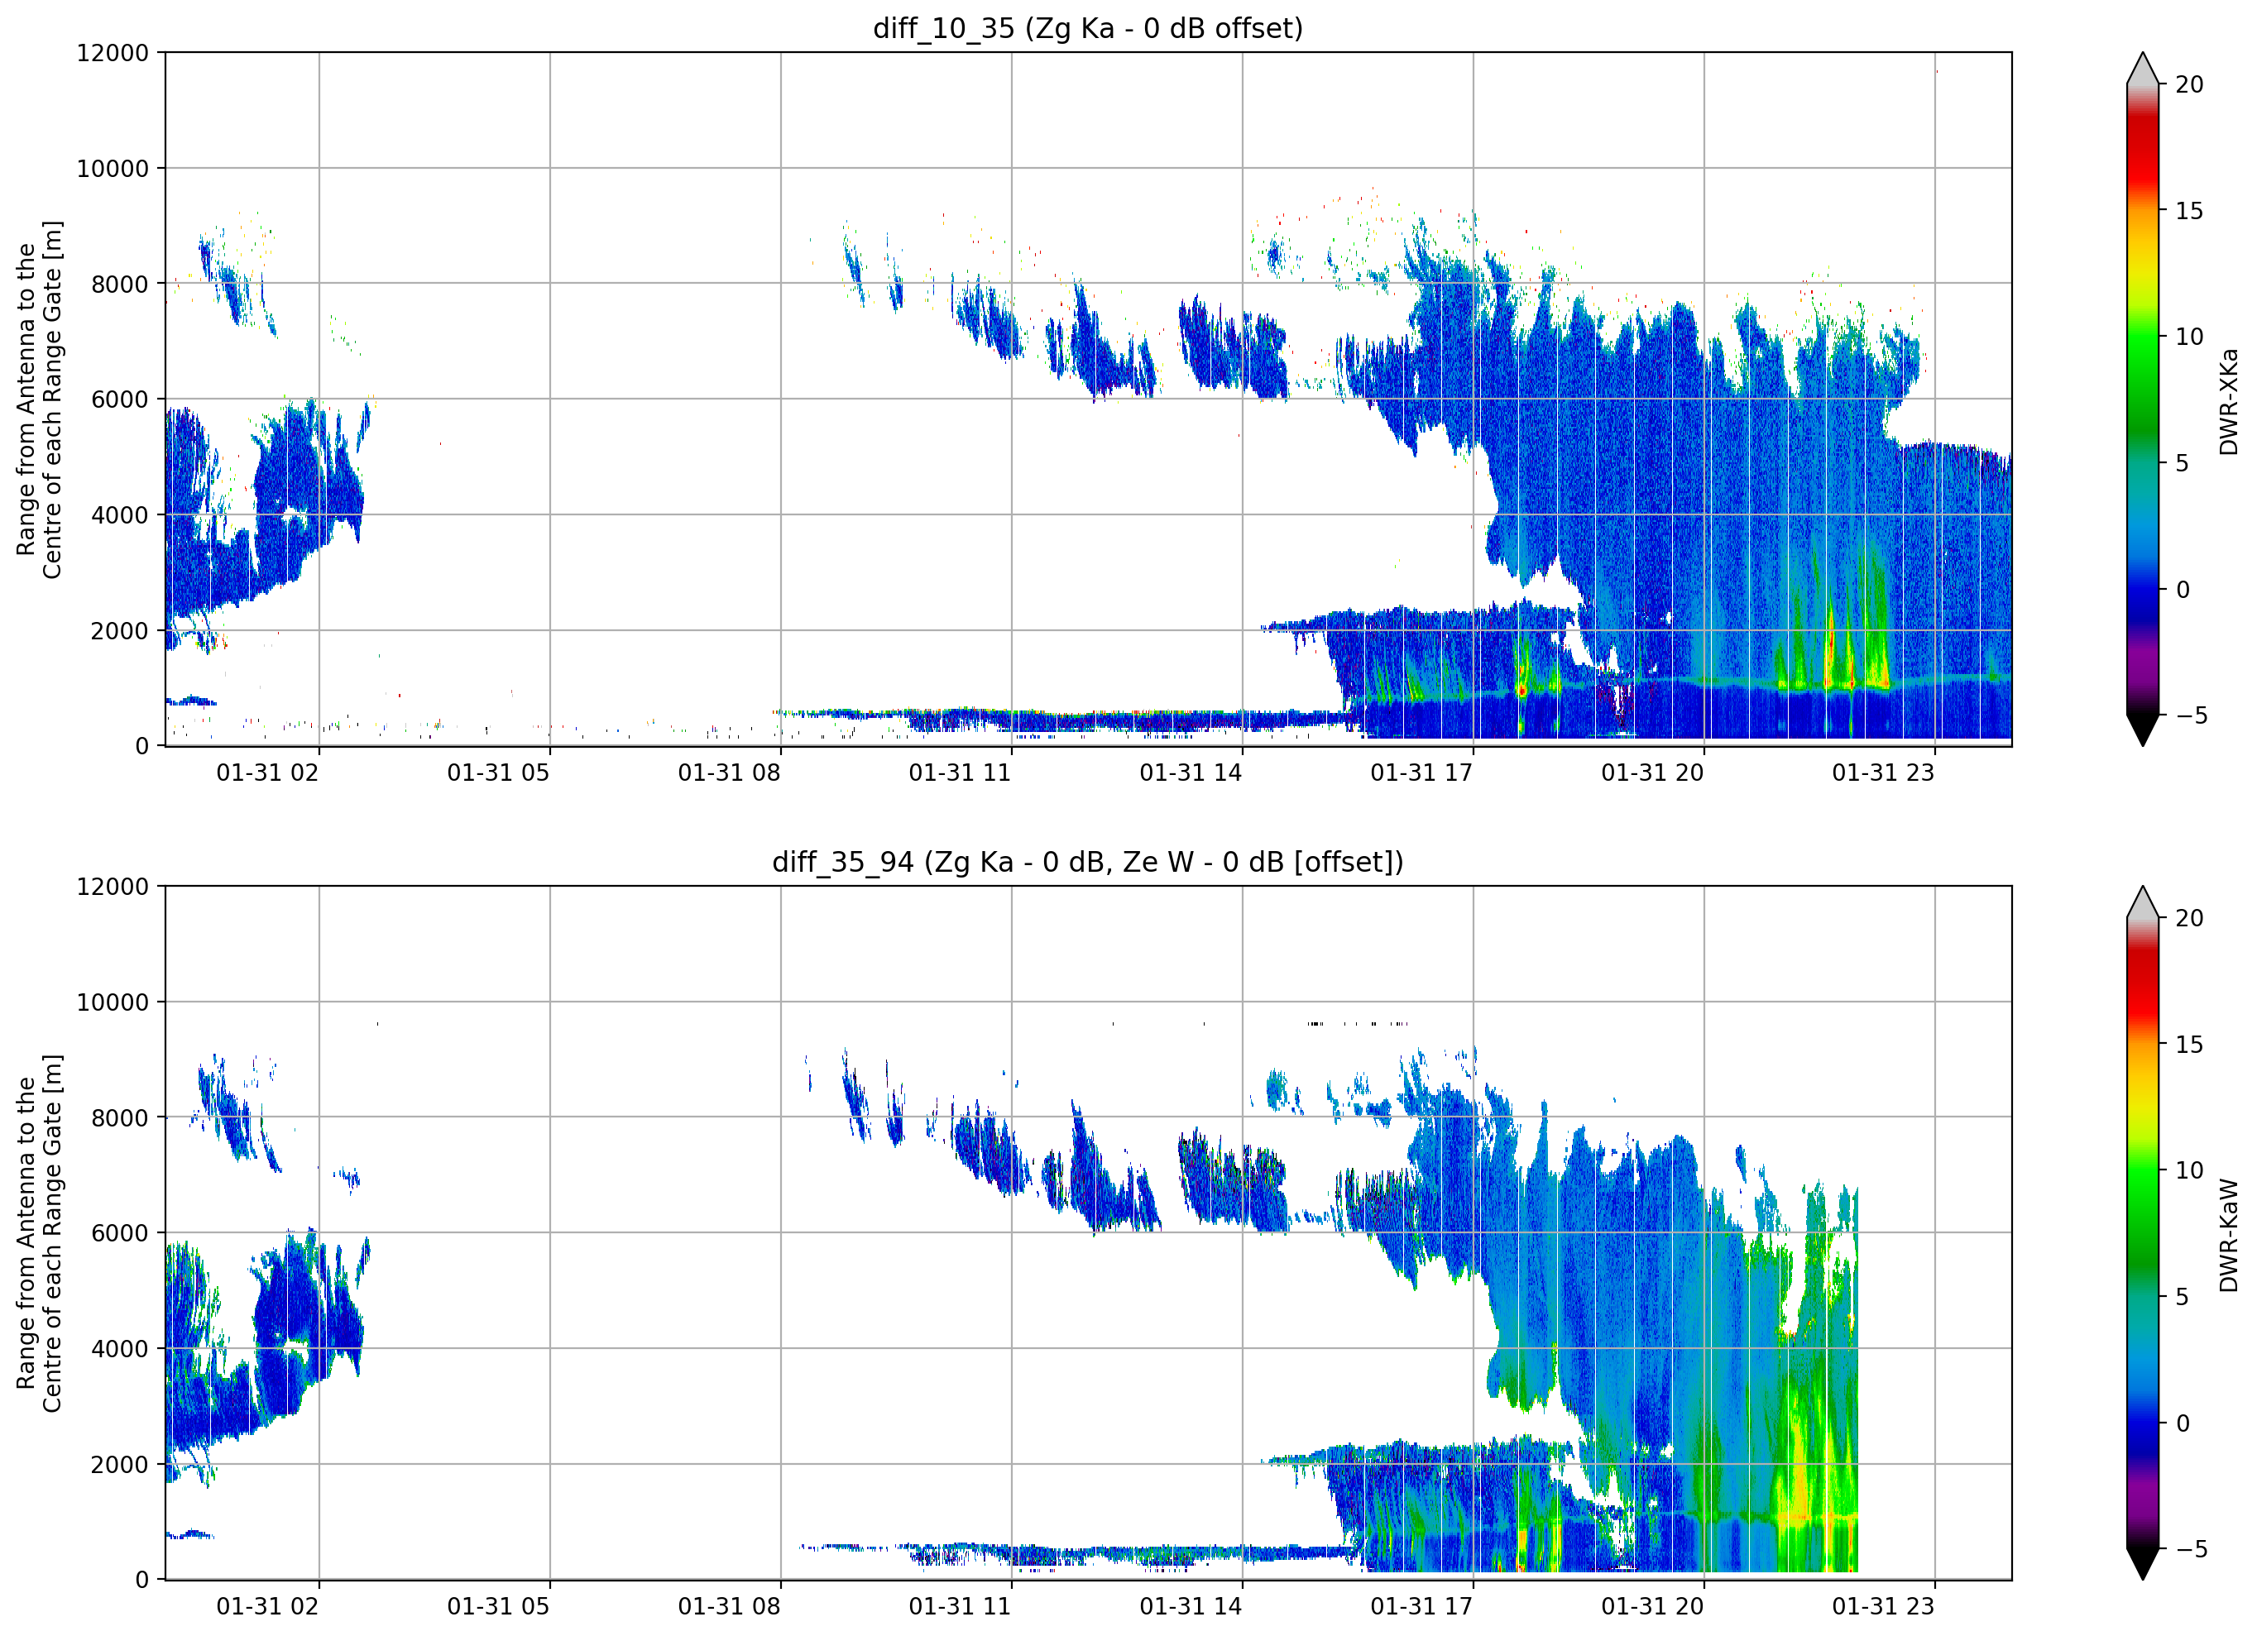Viewport: 2257px width, 1636px height.
Task: Click the 10000 y-tick on the diff_10_35 plot
Action: click(x=113, y=168)
